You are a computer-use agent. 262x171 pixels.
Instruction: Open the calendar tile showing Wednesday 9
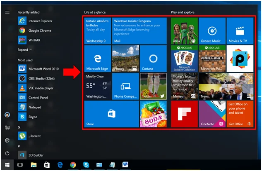point(98,31)
